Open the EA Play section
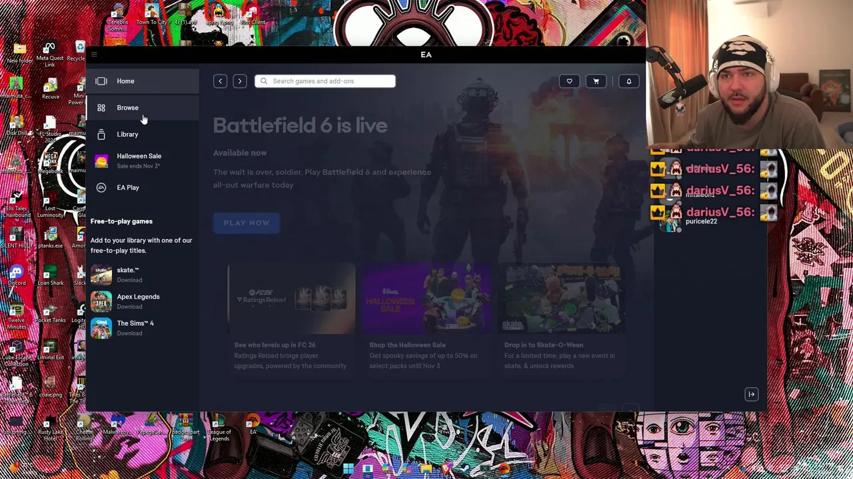Screen dimensions: 853x479 (142, 188)
